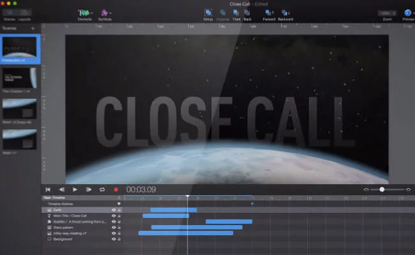Viewport: 415px width, 255px height.
Task: Lock the Earth layer
Action: [119, 210]
